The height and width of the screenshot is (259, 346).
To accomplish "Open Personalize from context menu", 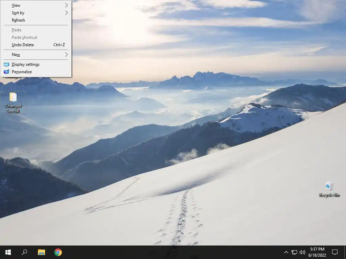I will [x=36, y=72].
